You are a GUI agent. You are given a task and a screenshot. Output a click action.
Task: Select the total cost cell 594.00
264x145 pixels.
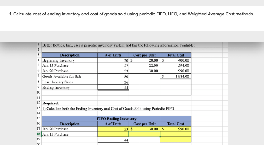(x=175, y=65)
